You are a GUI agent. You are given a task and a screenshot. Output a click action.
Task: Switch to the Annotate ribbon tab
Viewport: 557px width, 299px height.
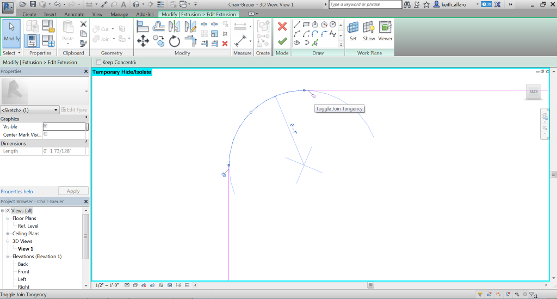(74, 14)
